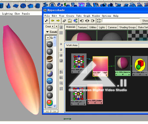
Task: Open the all:bbb_ramp4 node's triangle dropdown
Action: click(95, 103)
